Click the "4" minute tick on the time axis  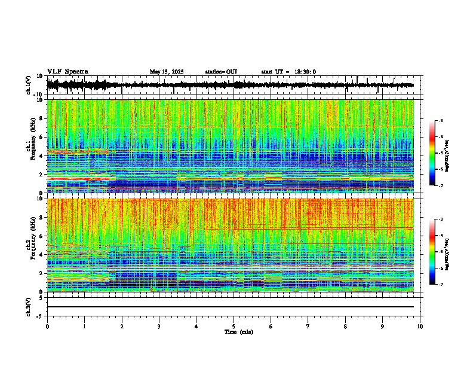196,327
